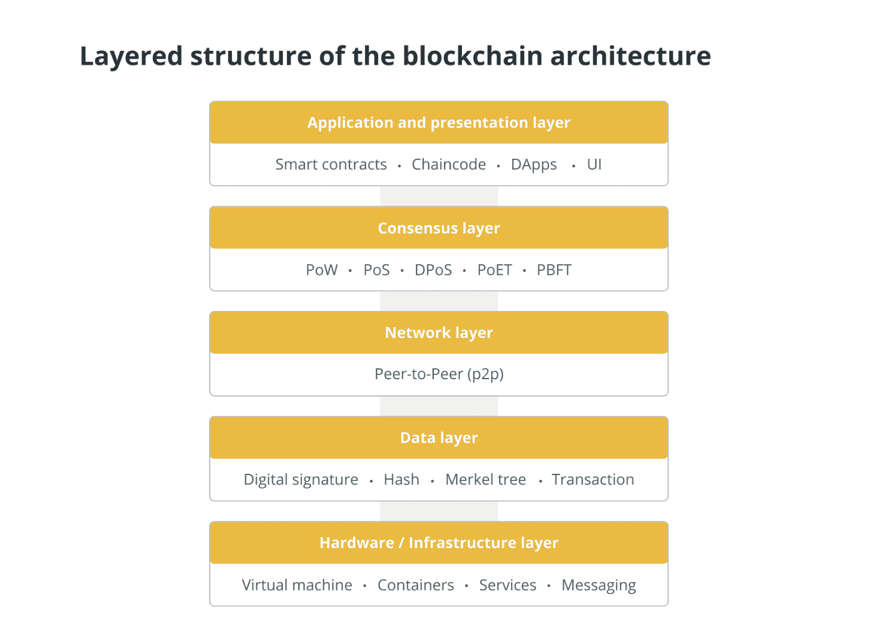Click the Network layer header
This screenshot has width=870, height=617.
click(x=439, y=333)
